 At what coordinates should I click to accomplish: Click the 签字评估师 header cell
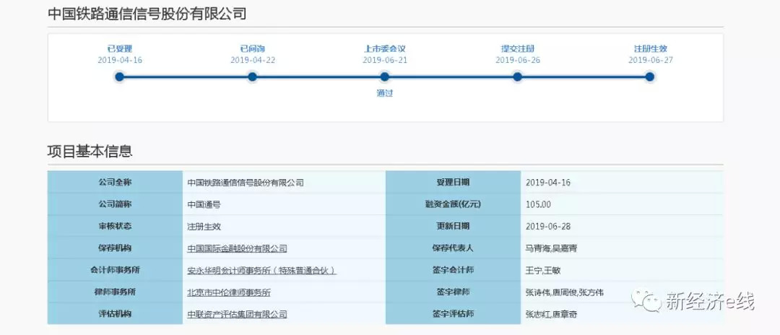[453, 313]
